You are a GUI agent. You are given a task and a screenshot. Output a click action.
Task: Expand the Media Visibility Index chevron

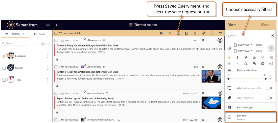point(271,77)
